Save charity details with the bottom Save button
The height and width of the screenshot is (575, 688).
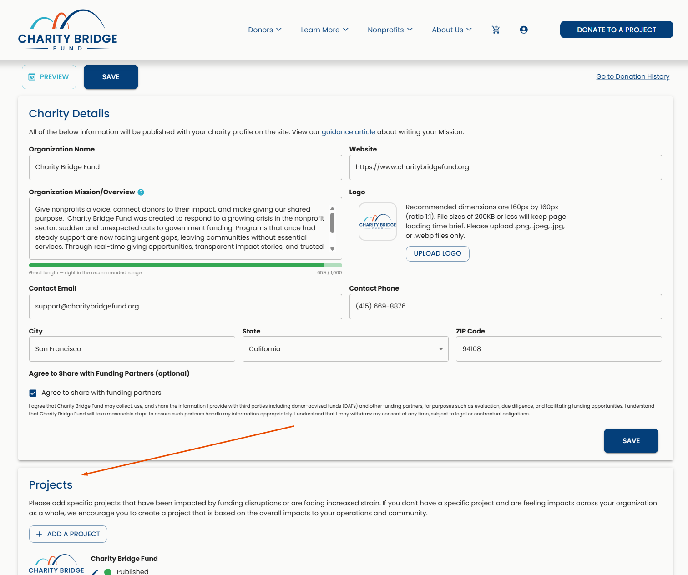coord(631,441)
